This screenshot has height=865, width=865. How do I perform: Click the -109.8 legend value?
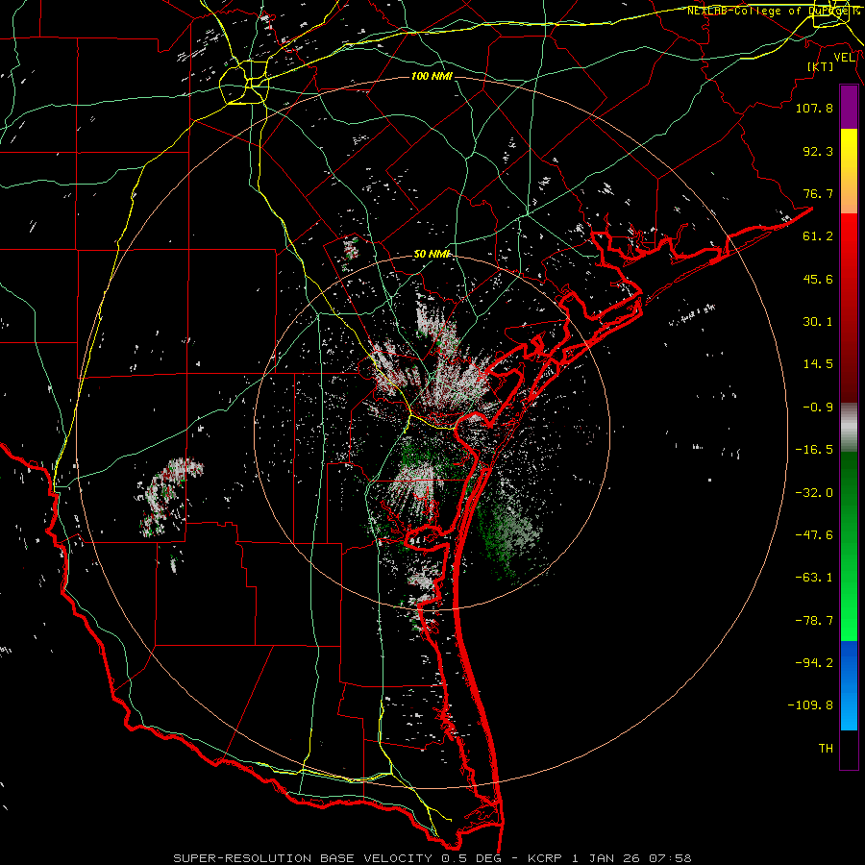810,705
